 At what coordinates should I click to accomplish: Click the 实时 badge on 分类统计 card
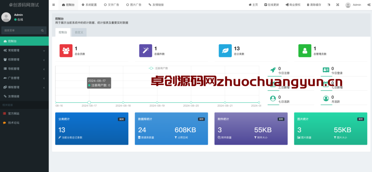point(121,119)
